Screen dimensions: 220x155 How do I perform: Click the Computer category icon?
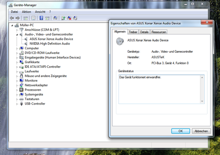point(21,48)
